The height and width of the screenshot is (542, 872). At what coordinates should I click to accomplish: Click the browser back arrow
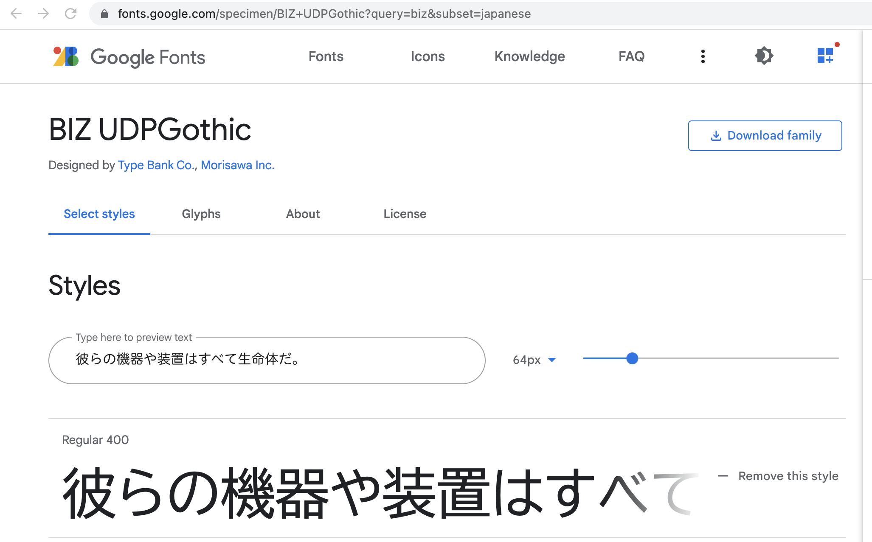click(16, 14)
